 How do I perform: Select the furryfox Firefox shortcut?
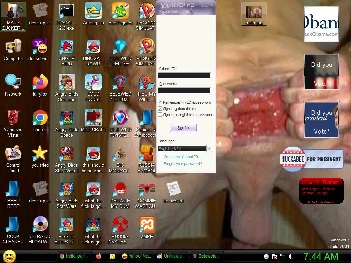40,85
